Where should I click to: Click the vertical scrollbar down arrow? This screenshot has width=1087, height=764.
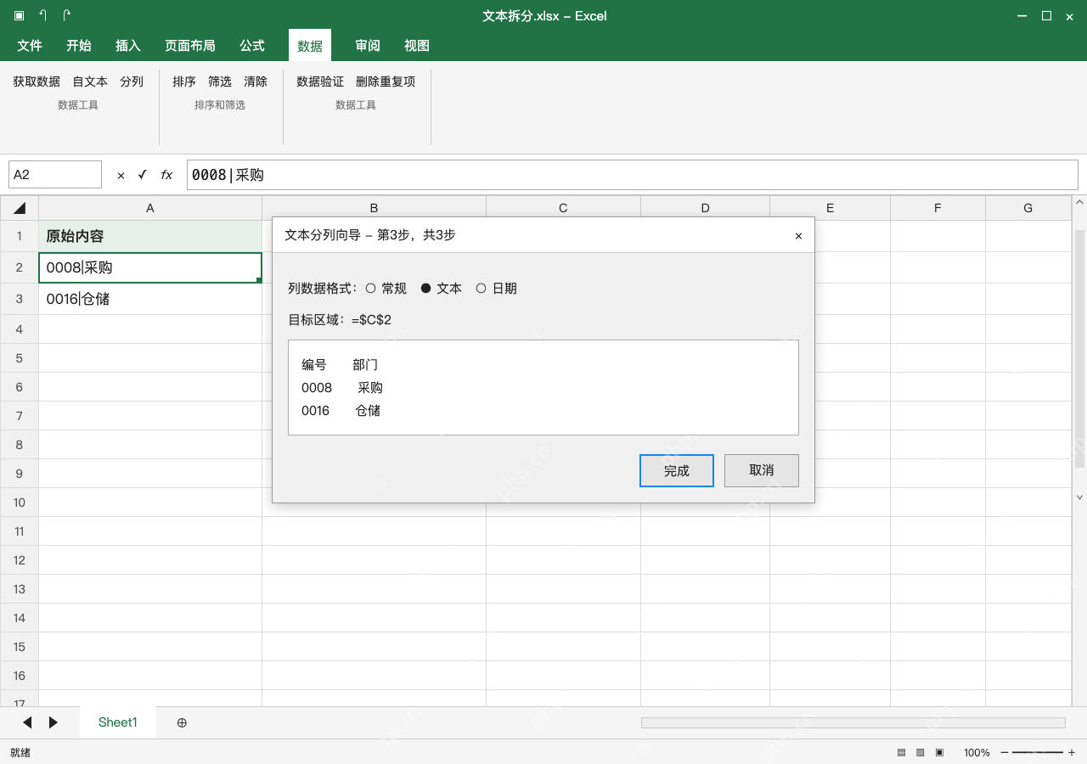[x=1079, y=497]
